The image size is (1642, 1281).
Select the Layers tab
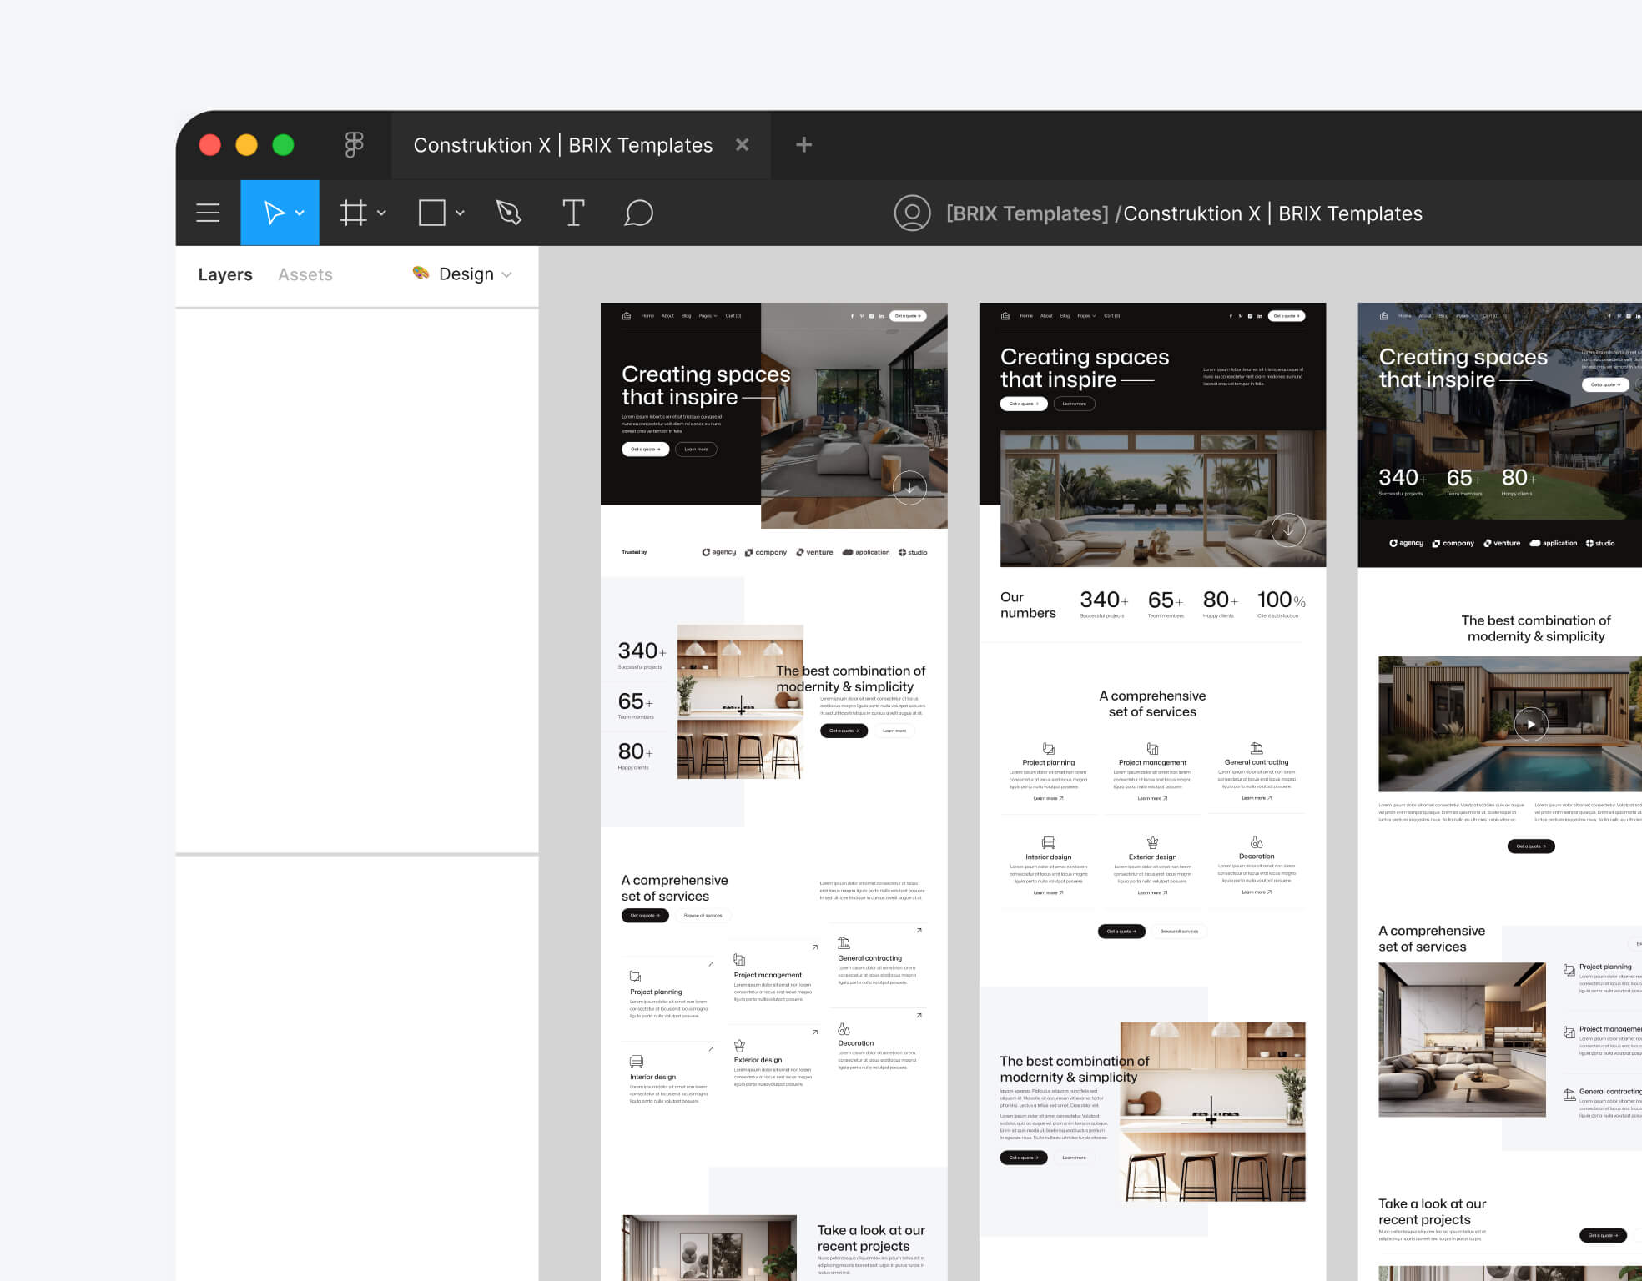(225, 274)
